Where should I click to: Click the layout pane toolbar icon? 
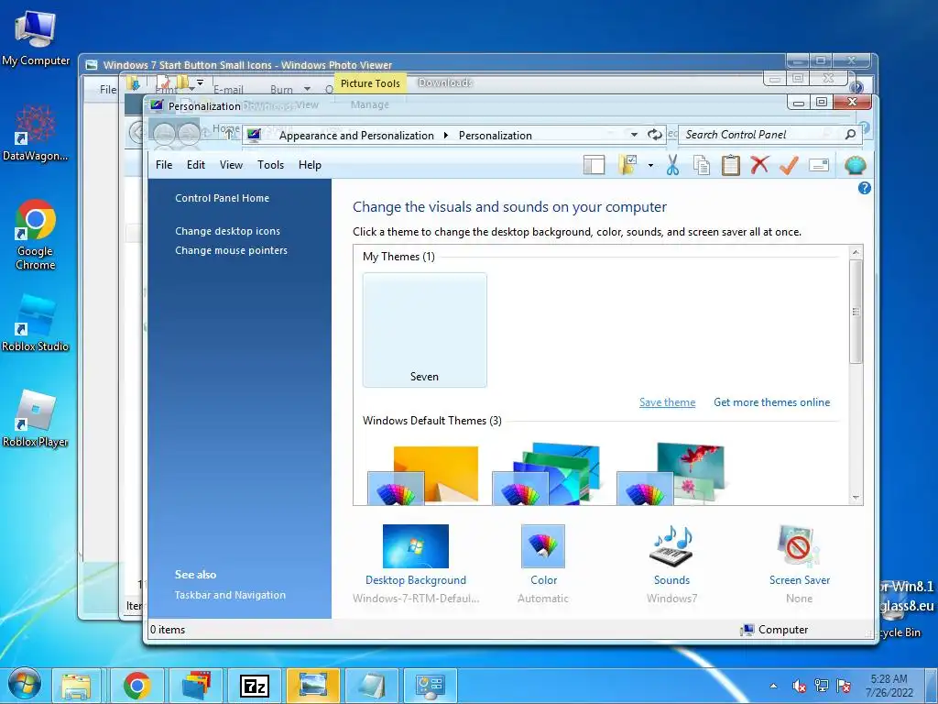[x=594, y=165]
